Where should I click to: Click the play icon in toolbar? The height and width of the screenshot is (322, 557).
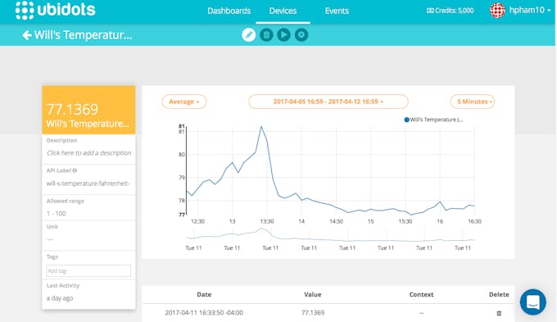283,35
